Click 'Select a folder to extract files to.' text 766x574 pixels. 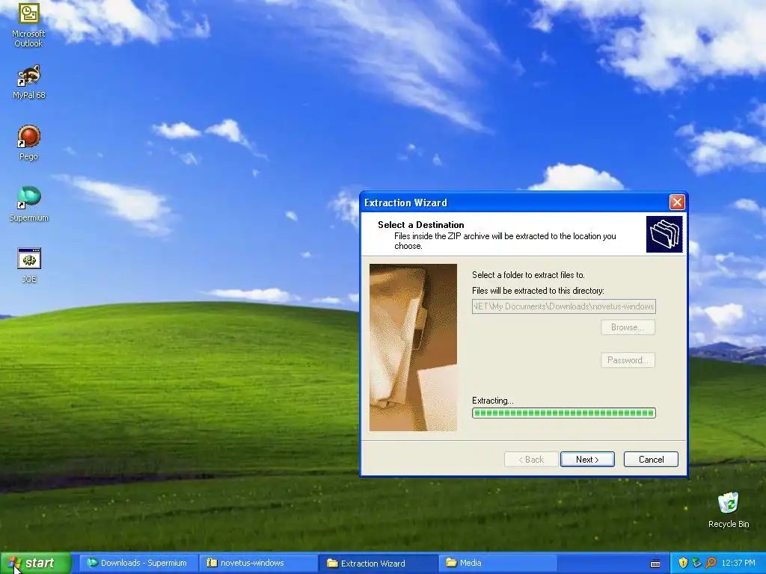tap(528, 275)
